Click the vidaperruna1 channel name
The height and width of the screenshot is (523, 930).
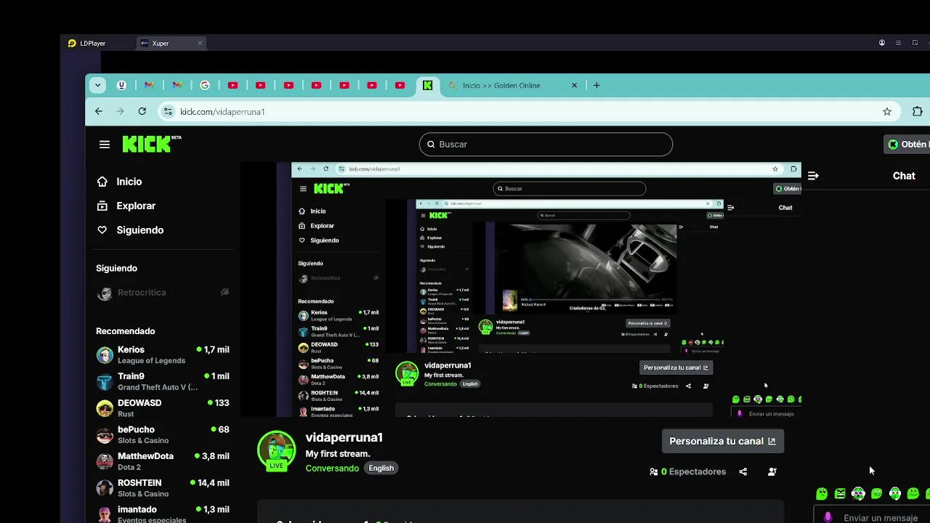(344, 437)
